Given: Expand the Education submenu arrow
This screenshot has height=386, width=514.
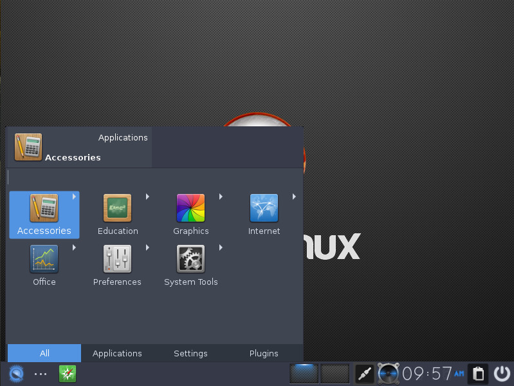Looking at the screenshot, I should (147, 197).
